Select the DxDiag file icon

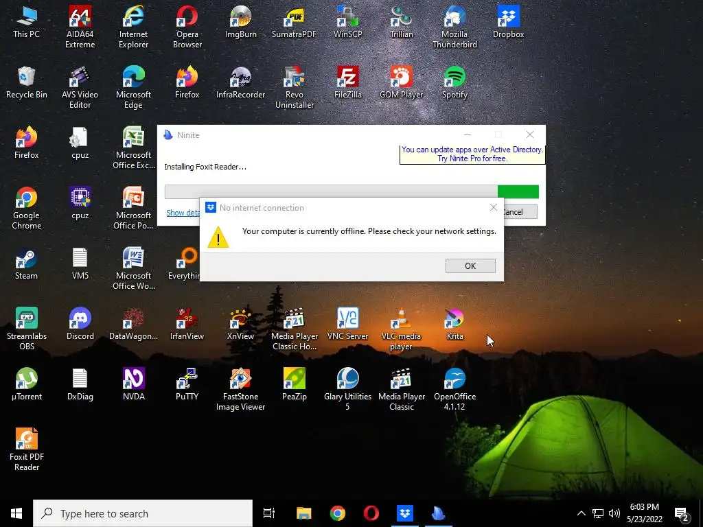click(x=80, y=384)
